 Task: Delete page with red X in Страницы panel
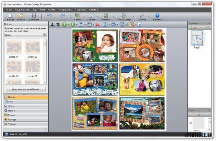(195, 28)
